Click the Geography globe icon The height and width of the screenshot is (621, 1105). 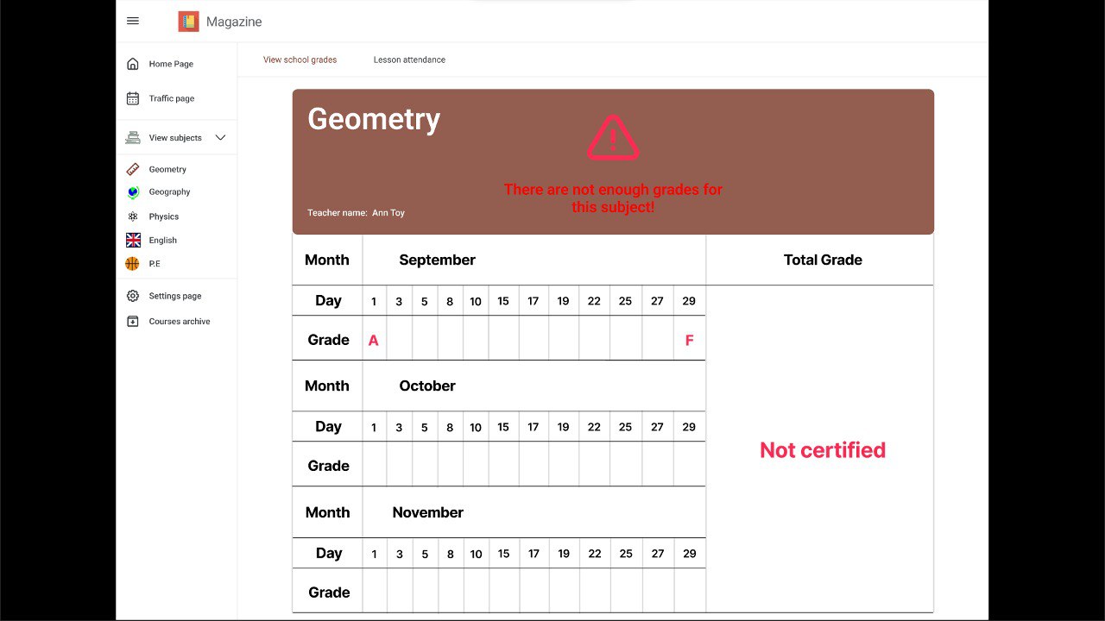[133, 192]
